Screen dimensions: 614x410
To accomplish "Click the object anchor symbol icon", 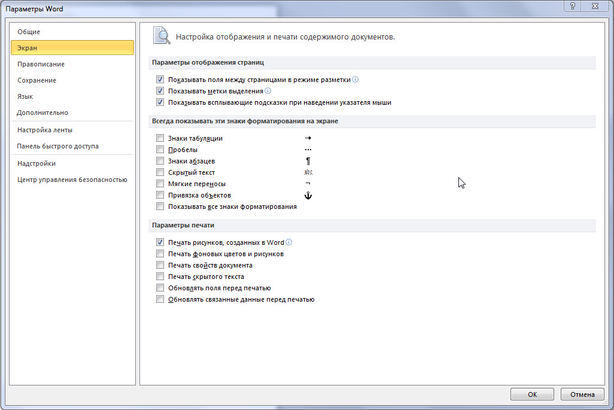I will coord(308,195).
